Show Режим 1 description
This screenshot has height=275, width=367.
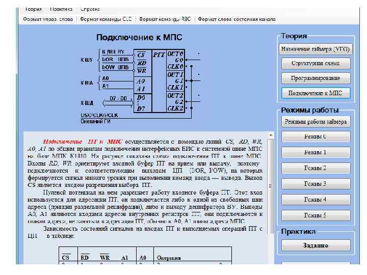point(316,152)
